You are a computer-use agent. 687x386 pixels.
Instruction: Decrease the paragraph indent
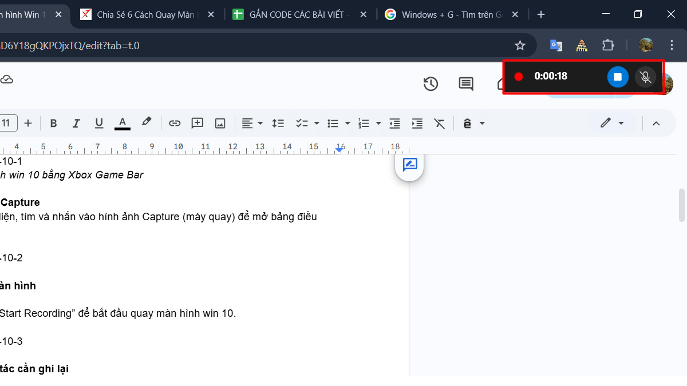tap(394, 123)
